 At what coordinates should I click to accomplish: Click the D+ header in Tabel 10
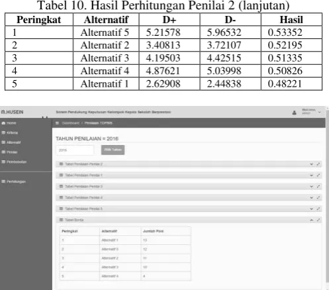pos(169,20)
